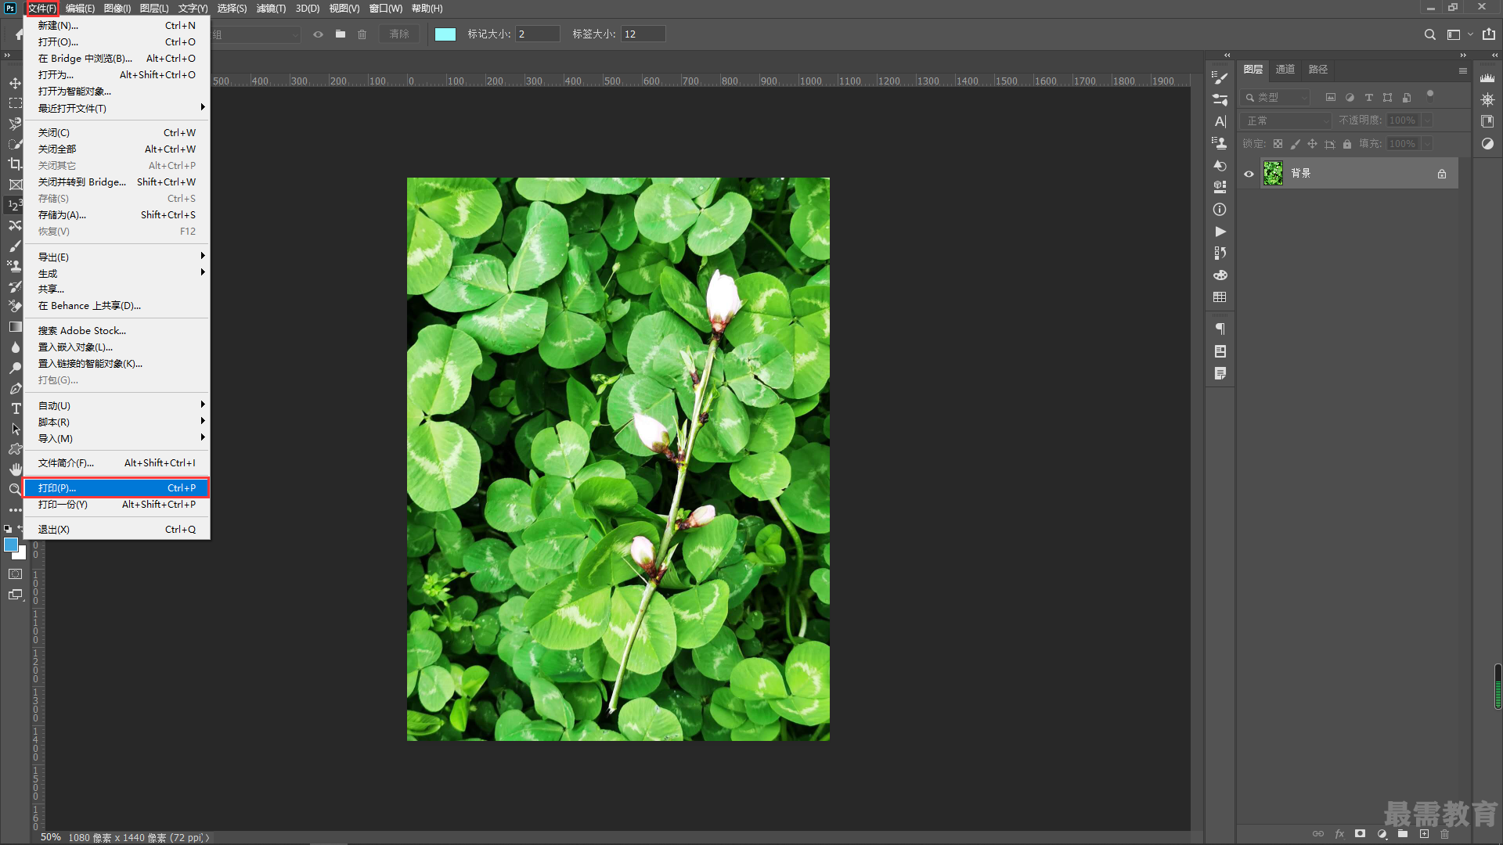Screen dimensions: 1503x845
Task: Switch to the 通道 tab
Action: click(1285, 70)
